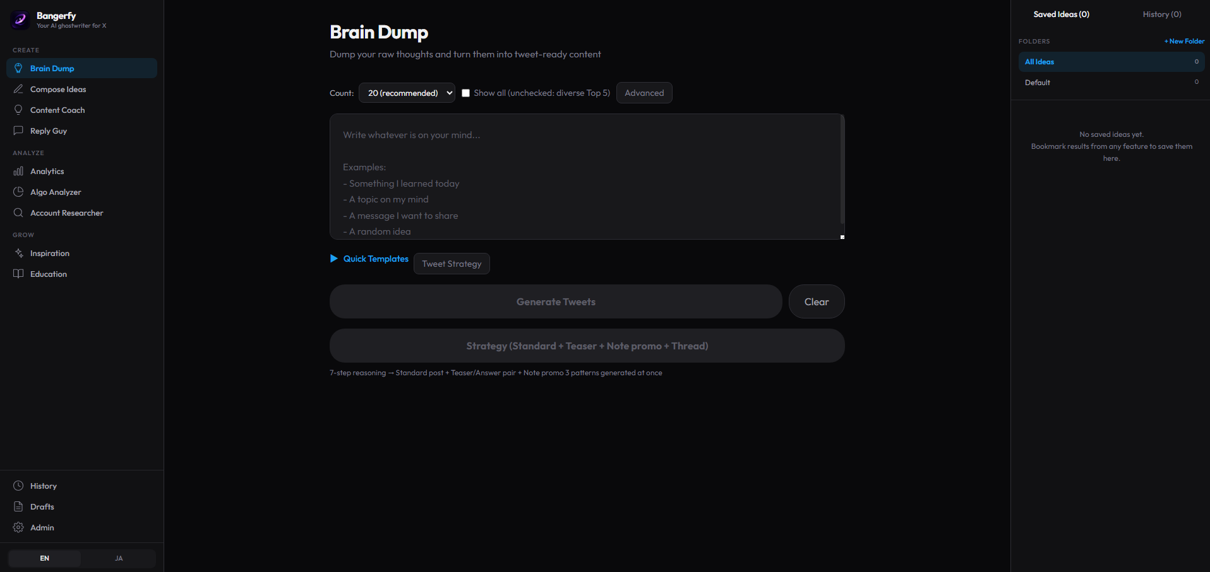This screenshot has width=1210, height=572.
Task: Open the Saved Ideas tab
Action: point(1062,14)
